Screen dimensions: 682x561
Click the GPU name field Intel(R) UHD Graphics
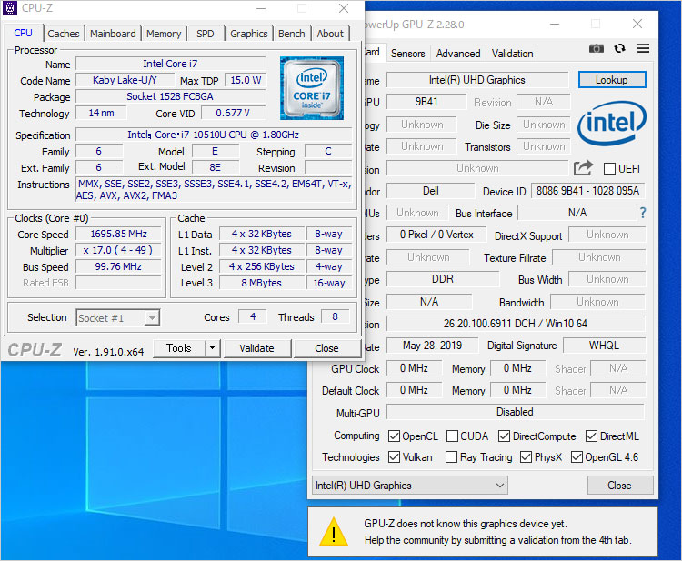click(477, 80)
